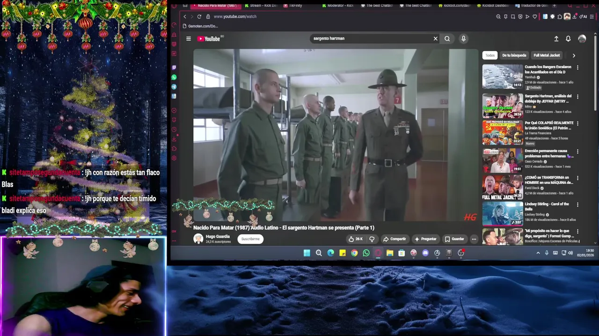Image resolution: width=599 pixels, height=336 pixels.
Task: Open the Twitch icon in the Opera sidebar
Action: click(x=174, y=68)
